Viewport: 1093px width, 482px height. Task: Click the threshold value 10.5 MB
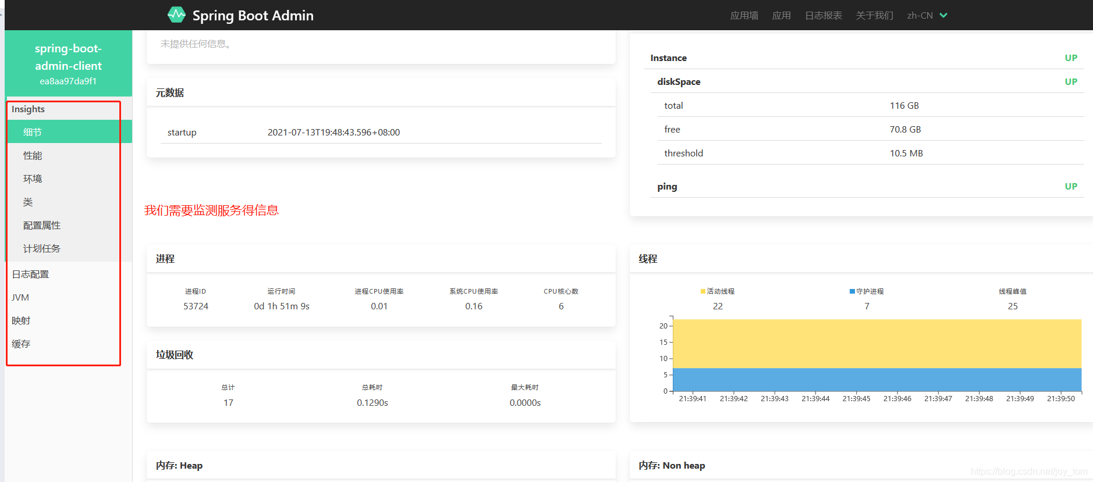click(x=906, y=153)
